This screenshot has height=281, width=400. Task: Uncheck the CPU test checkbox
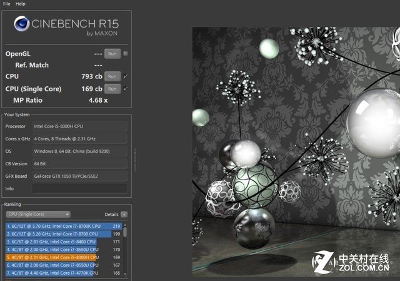(126, 76)
